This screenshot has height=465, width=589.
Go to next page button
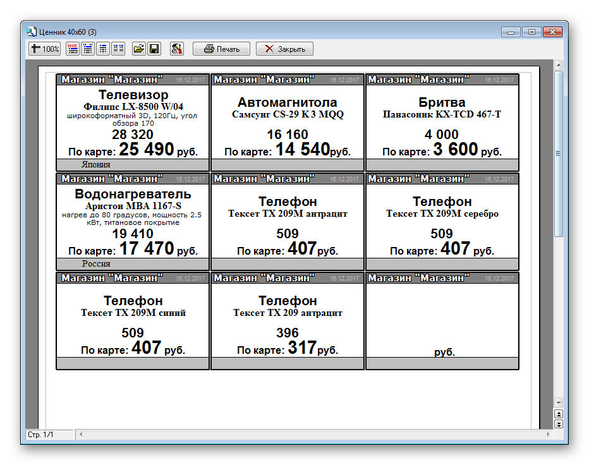(559, 424)
